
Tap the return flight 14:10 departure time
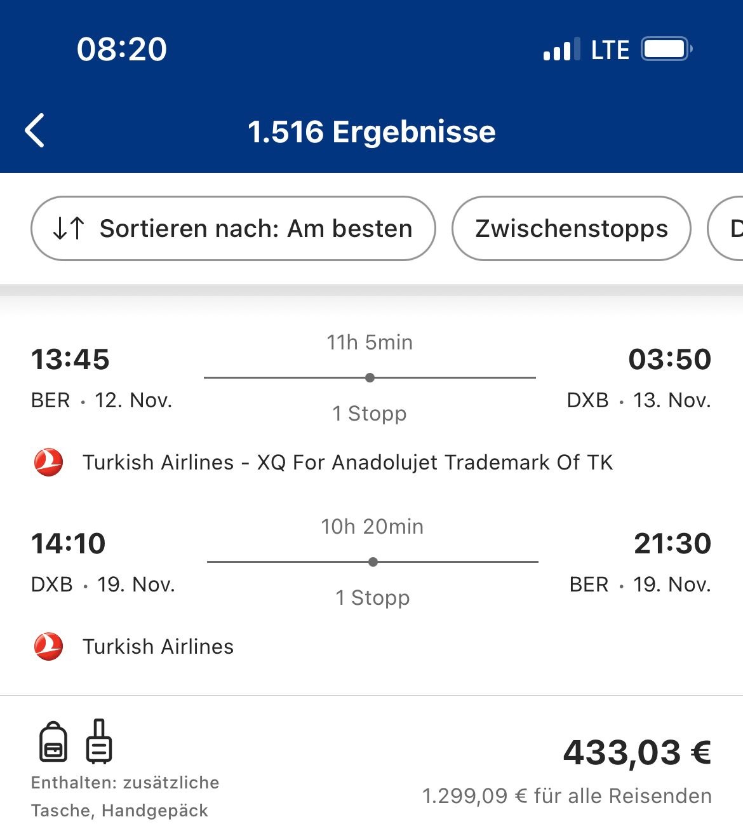click(x=69, y=543)
